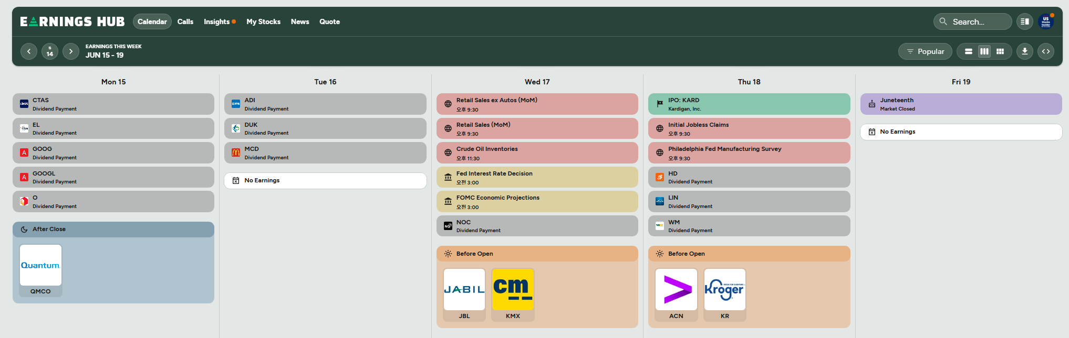Click the DUK company logo icon

coord(236,128)
